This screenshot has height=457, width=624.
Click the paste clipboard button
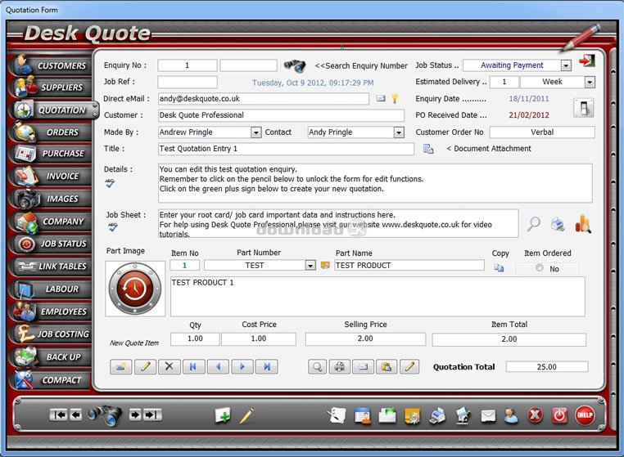pos(386,367)
